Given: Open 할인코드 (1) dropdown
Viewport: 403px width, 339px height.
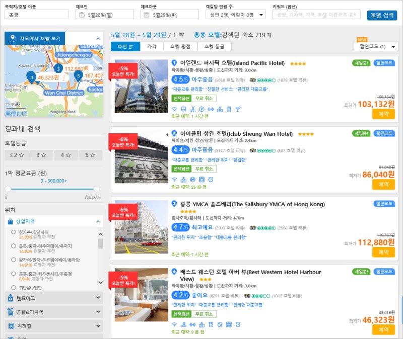Looking at the screenshot, I should (375, 47).
